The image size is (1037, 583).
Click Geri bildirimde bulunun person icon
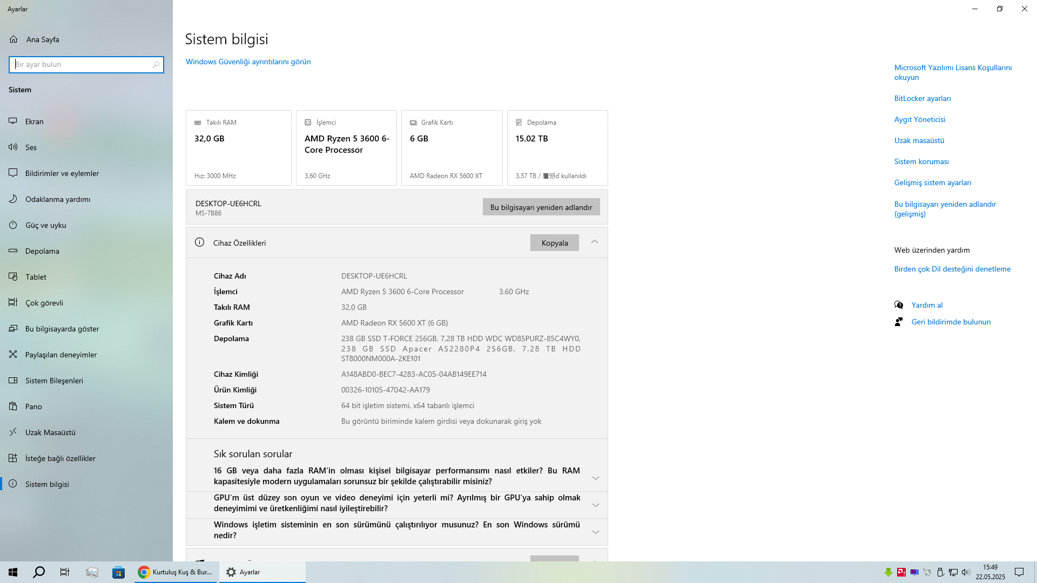pos(899,322)
